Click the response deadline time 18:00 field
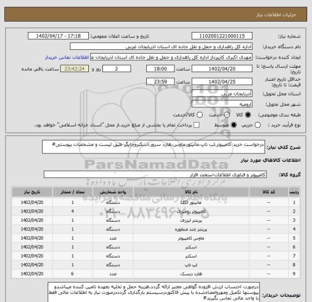312x302 pixels. coord(160,69)
